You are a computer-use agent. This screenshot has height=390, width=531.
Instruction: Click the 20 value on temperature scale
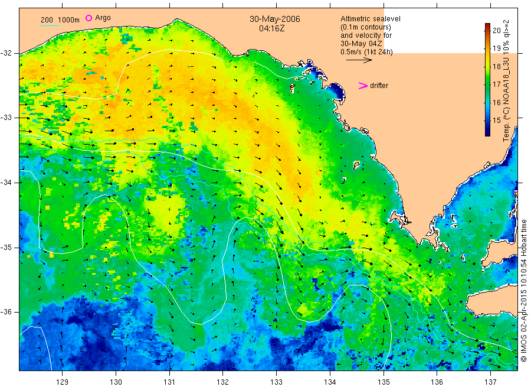point(496,30)
